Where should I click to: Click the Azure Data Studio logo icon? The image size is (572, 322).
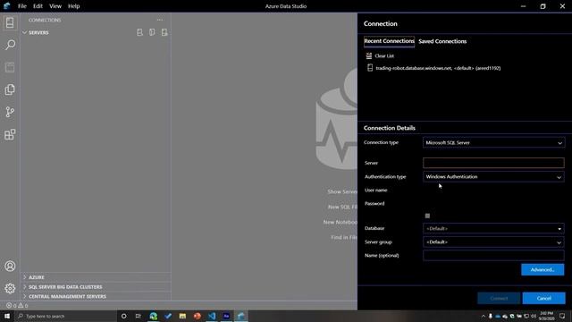click(7, 6)
